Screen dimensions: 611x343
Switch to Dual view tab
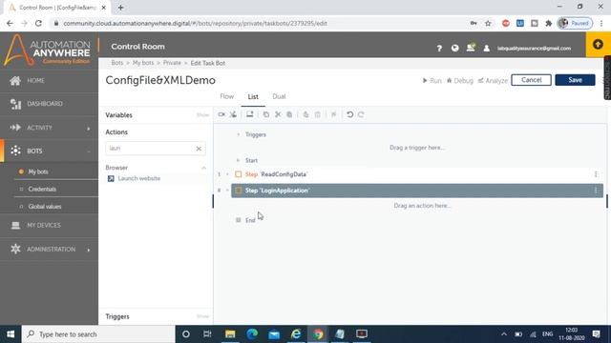279,96
